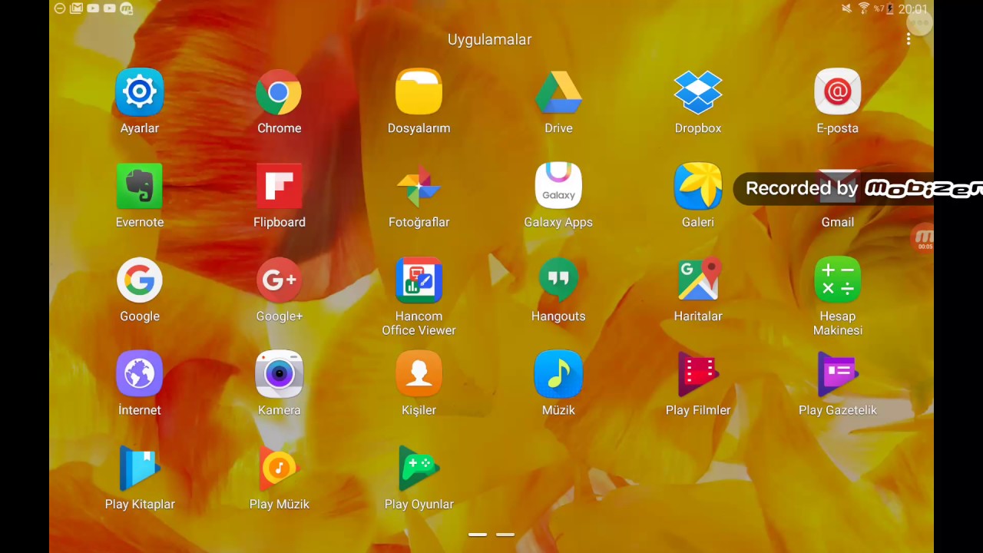Open the Haritalar maps app

point(698,280)
